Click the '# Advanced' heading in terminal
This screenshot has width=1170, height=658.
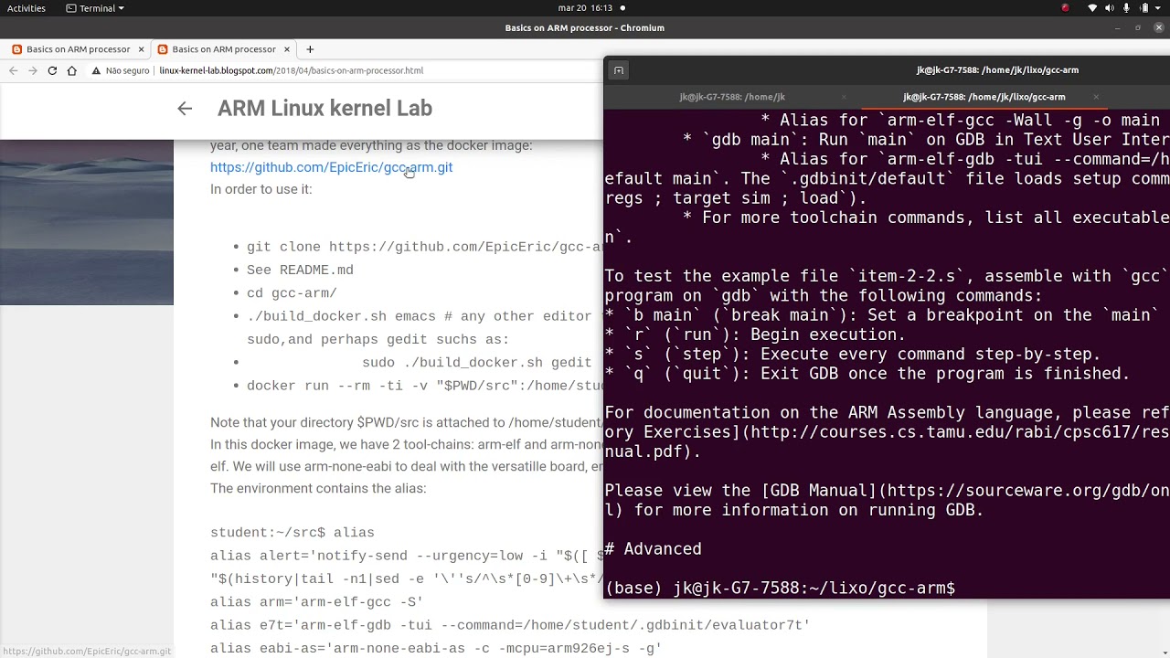tap(653, 549)
